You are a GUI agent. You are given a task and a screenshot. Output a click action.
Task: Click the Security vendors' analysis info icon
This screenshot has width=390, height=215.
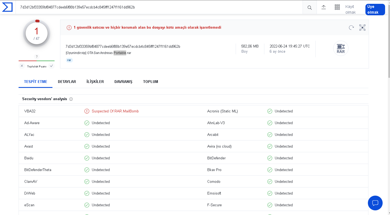point(71,99)
